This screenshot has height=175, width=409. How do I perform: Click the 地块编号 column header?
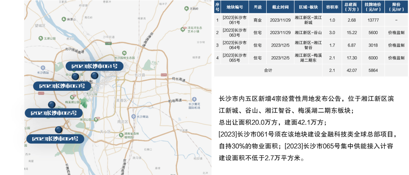235,7
